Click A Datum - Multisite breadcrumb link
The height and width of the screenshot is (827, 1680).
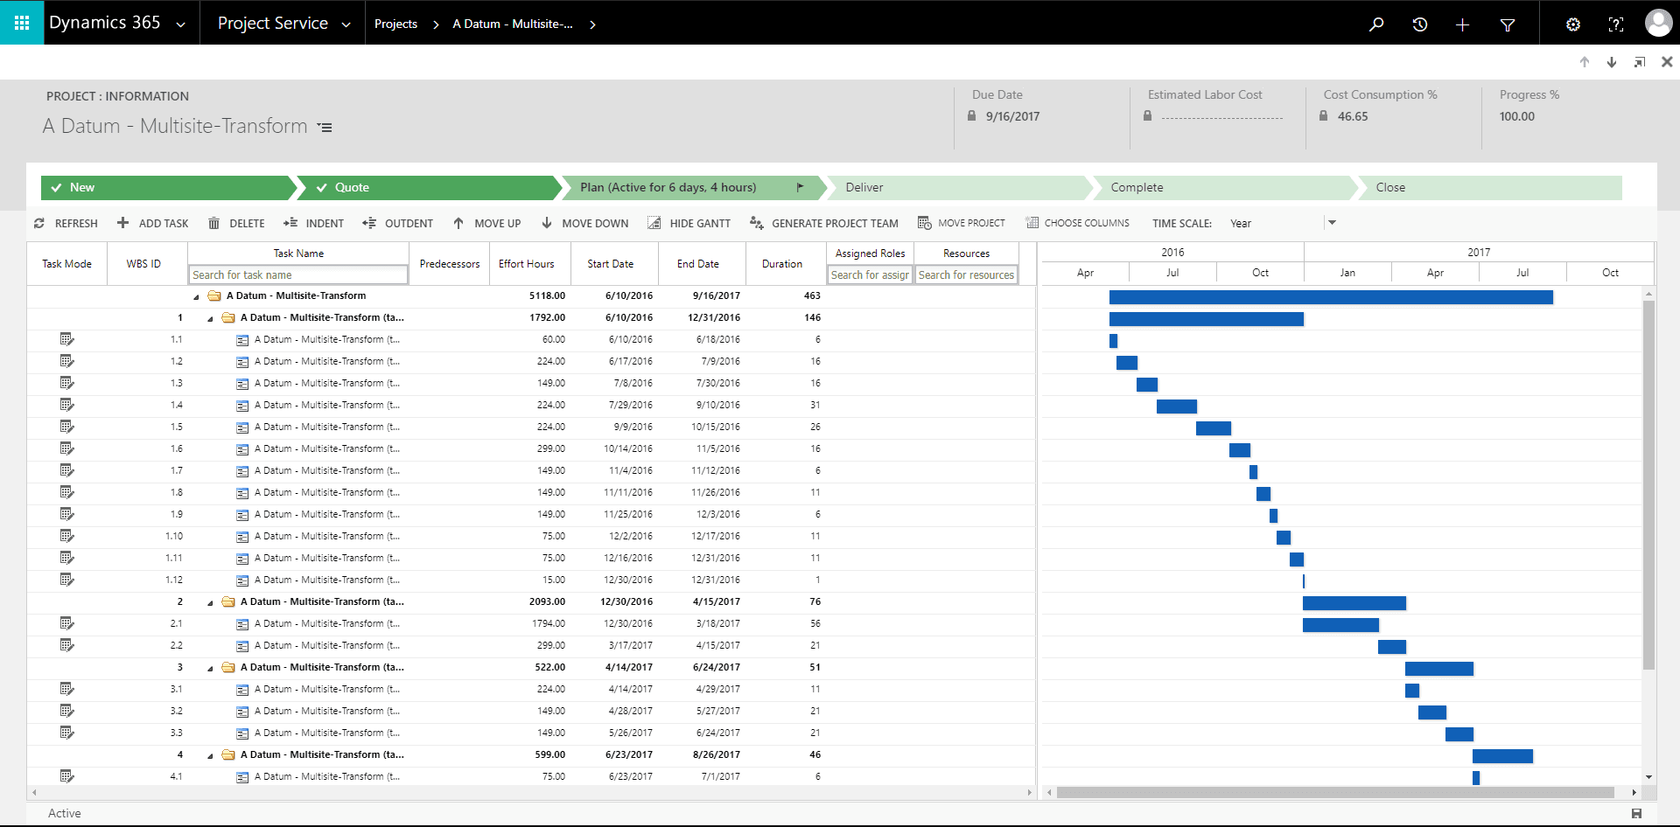pyautogui.click(x=513, y=24)
